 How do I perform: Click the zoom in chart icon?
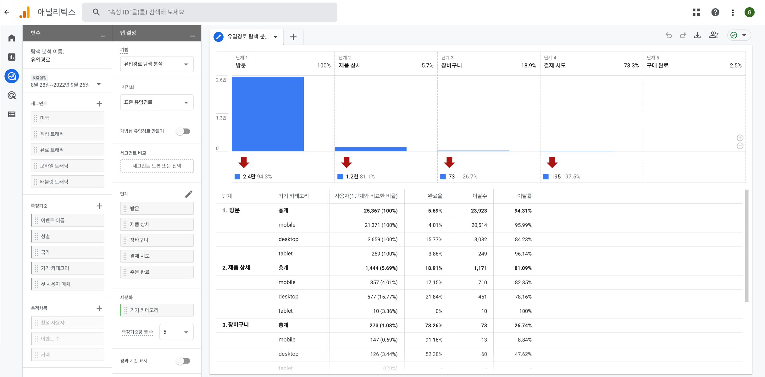[x=740, y=138]
